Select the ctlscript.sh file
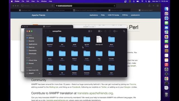 click(99, 40)
